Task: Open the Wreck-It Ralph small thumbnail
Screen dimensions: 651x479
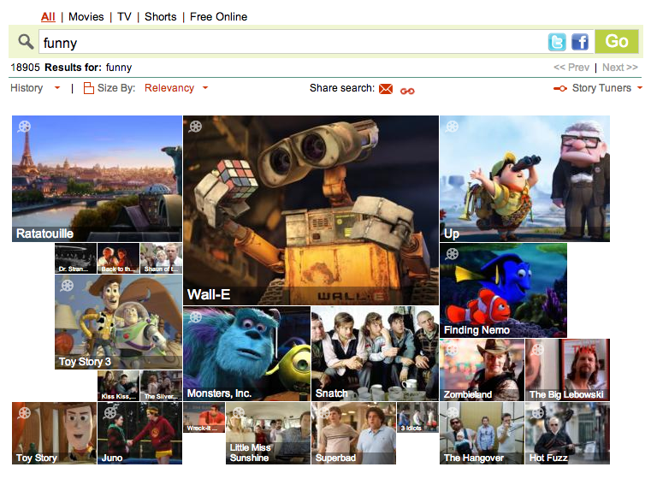Action: [x=204, y=417]
